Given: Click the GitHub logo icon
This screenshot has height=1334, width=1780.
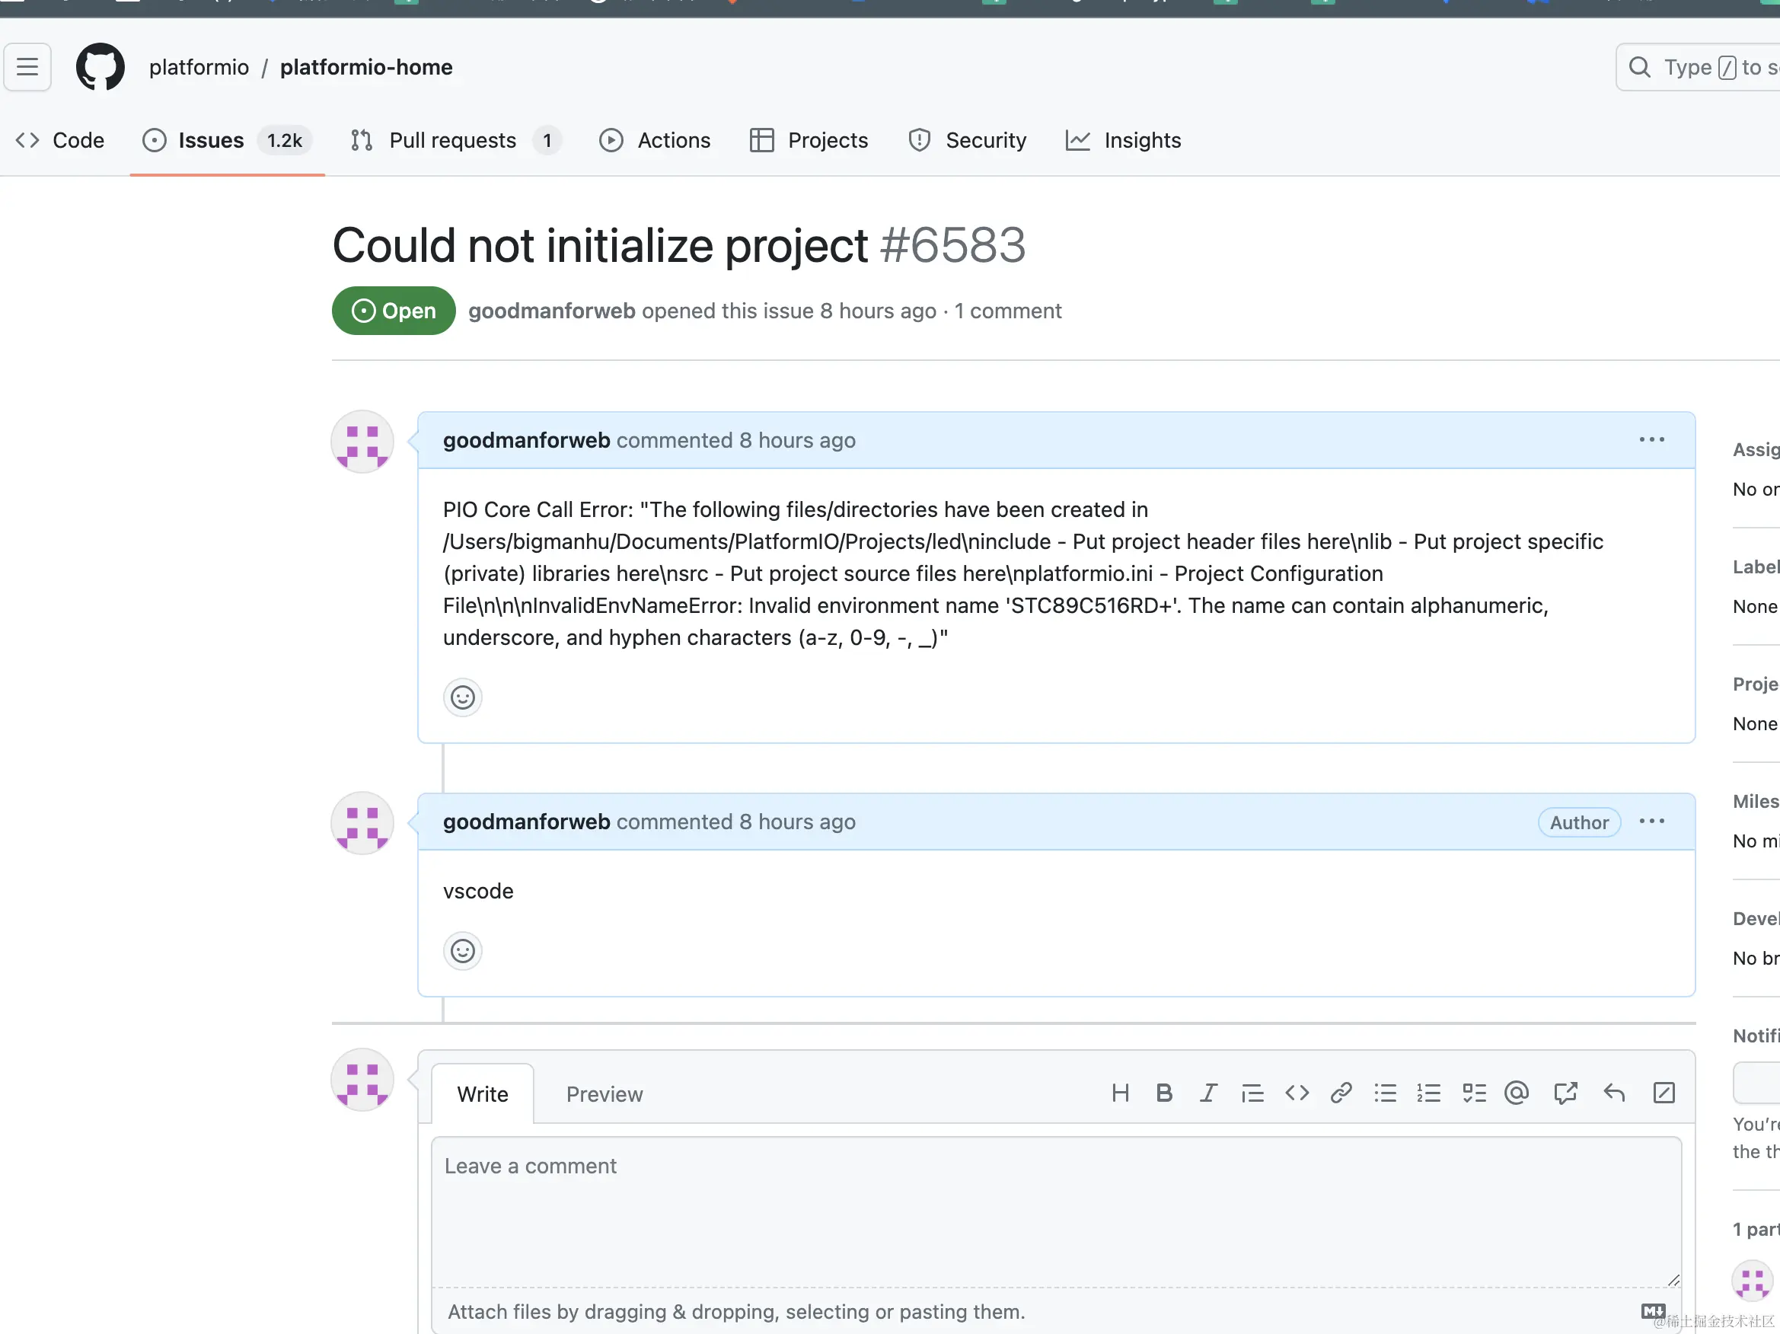Looking at the screenshot, I should [100, 67].
